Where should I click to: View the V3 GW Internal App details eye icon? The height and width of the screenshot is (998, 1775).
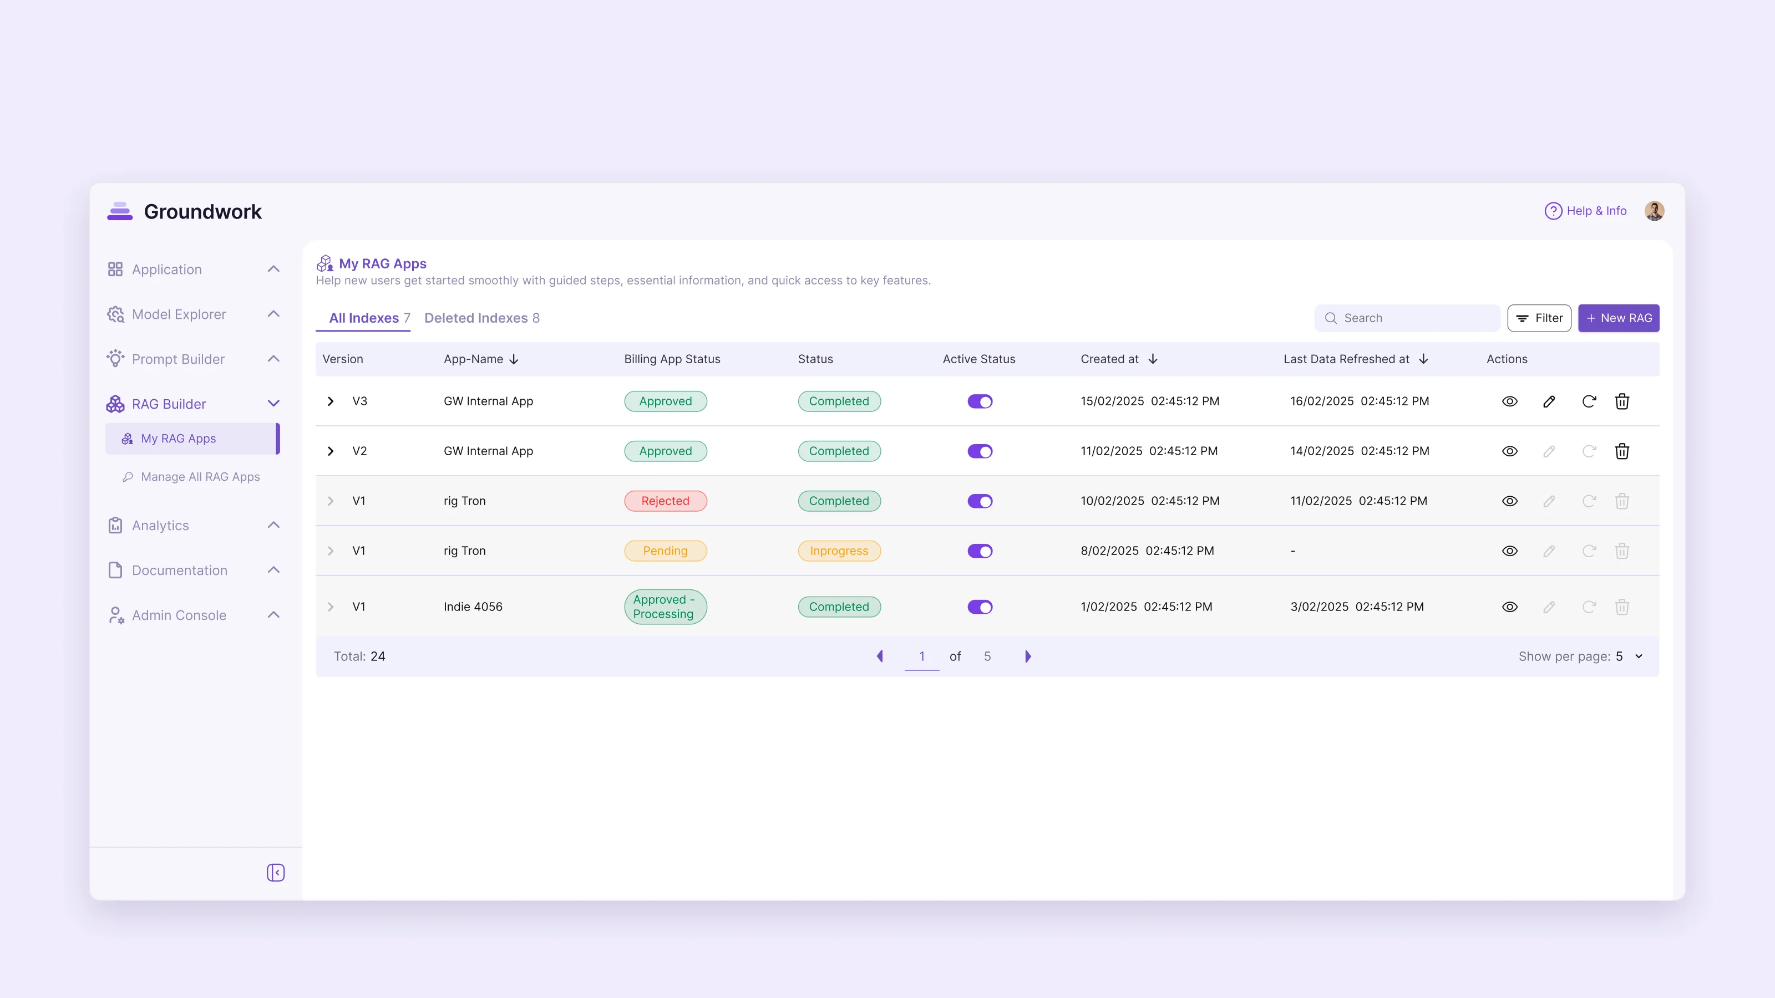[1510, 401]
